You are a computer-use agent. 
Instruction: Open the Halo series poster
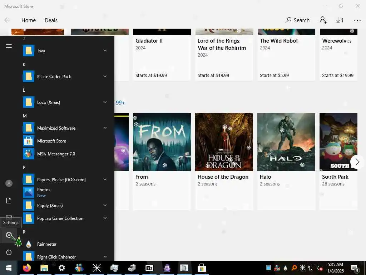pos(286,142)
